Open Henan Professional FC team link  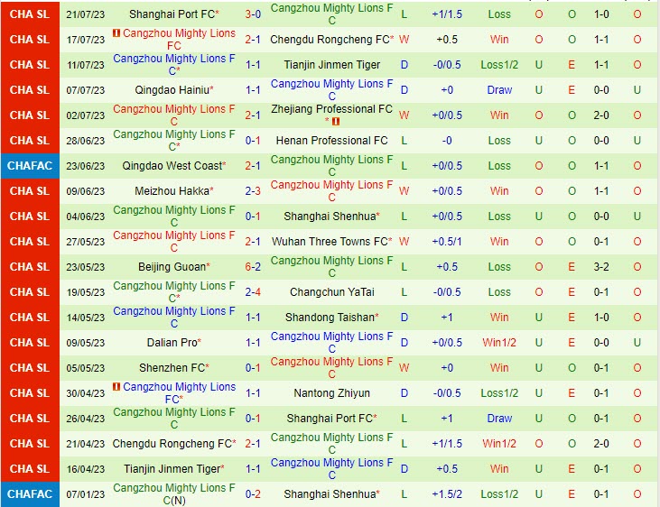click(x=331, y=141)
